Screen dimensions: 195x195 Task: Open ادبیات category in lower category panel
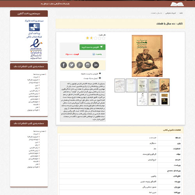35,134
